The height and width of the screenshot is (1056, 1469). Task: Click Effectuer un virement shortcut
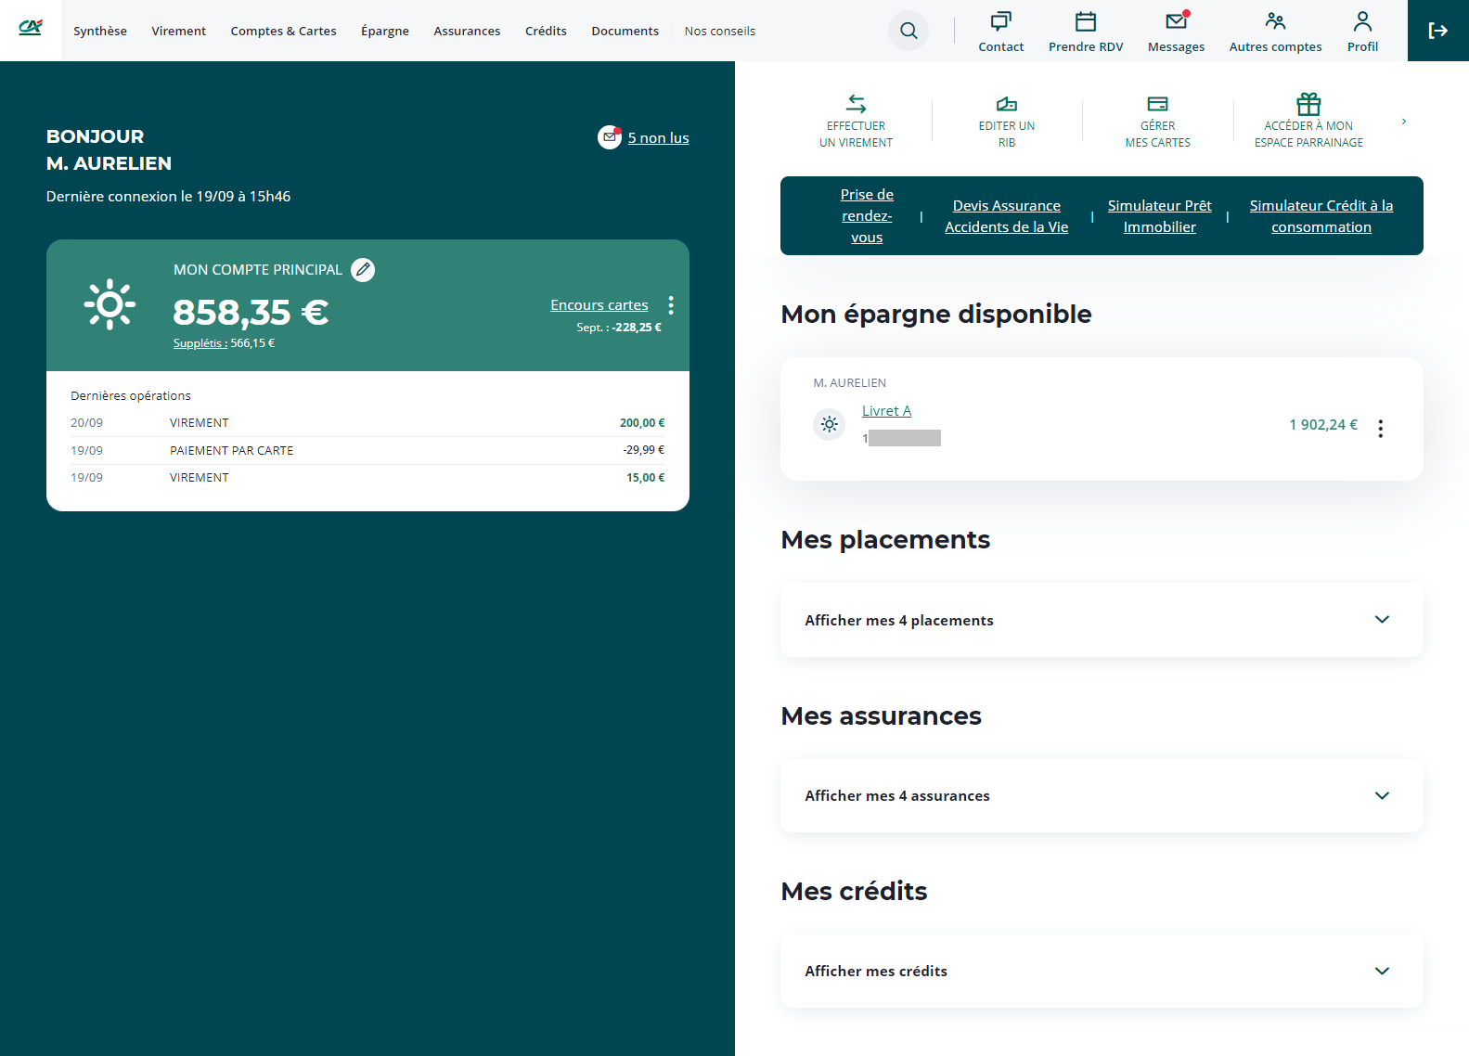tap(856, 122)
